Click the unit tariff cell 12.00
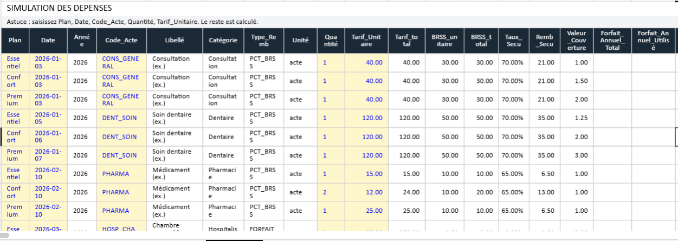 pos(366,192)
